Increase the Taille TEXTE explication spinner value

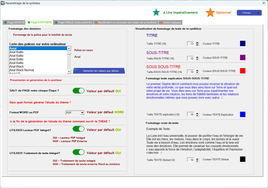[x=197, y=113]
